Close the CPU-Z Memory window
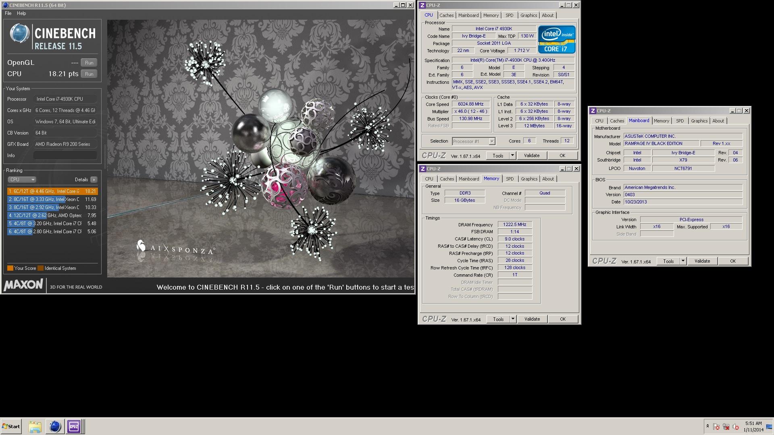 point(576,169)
